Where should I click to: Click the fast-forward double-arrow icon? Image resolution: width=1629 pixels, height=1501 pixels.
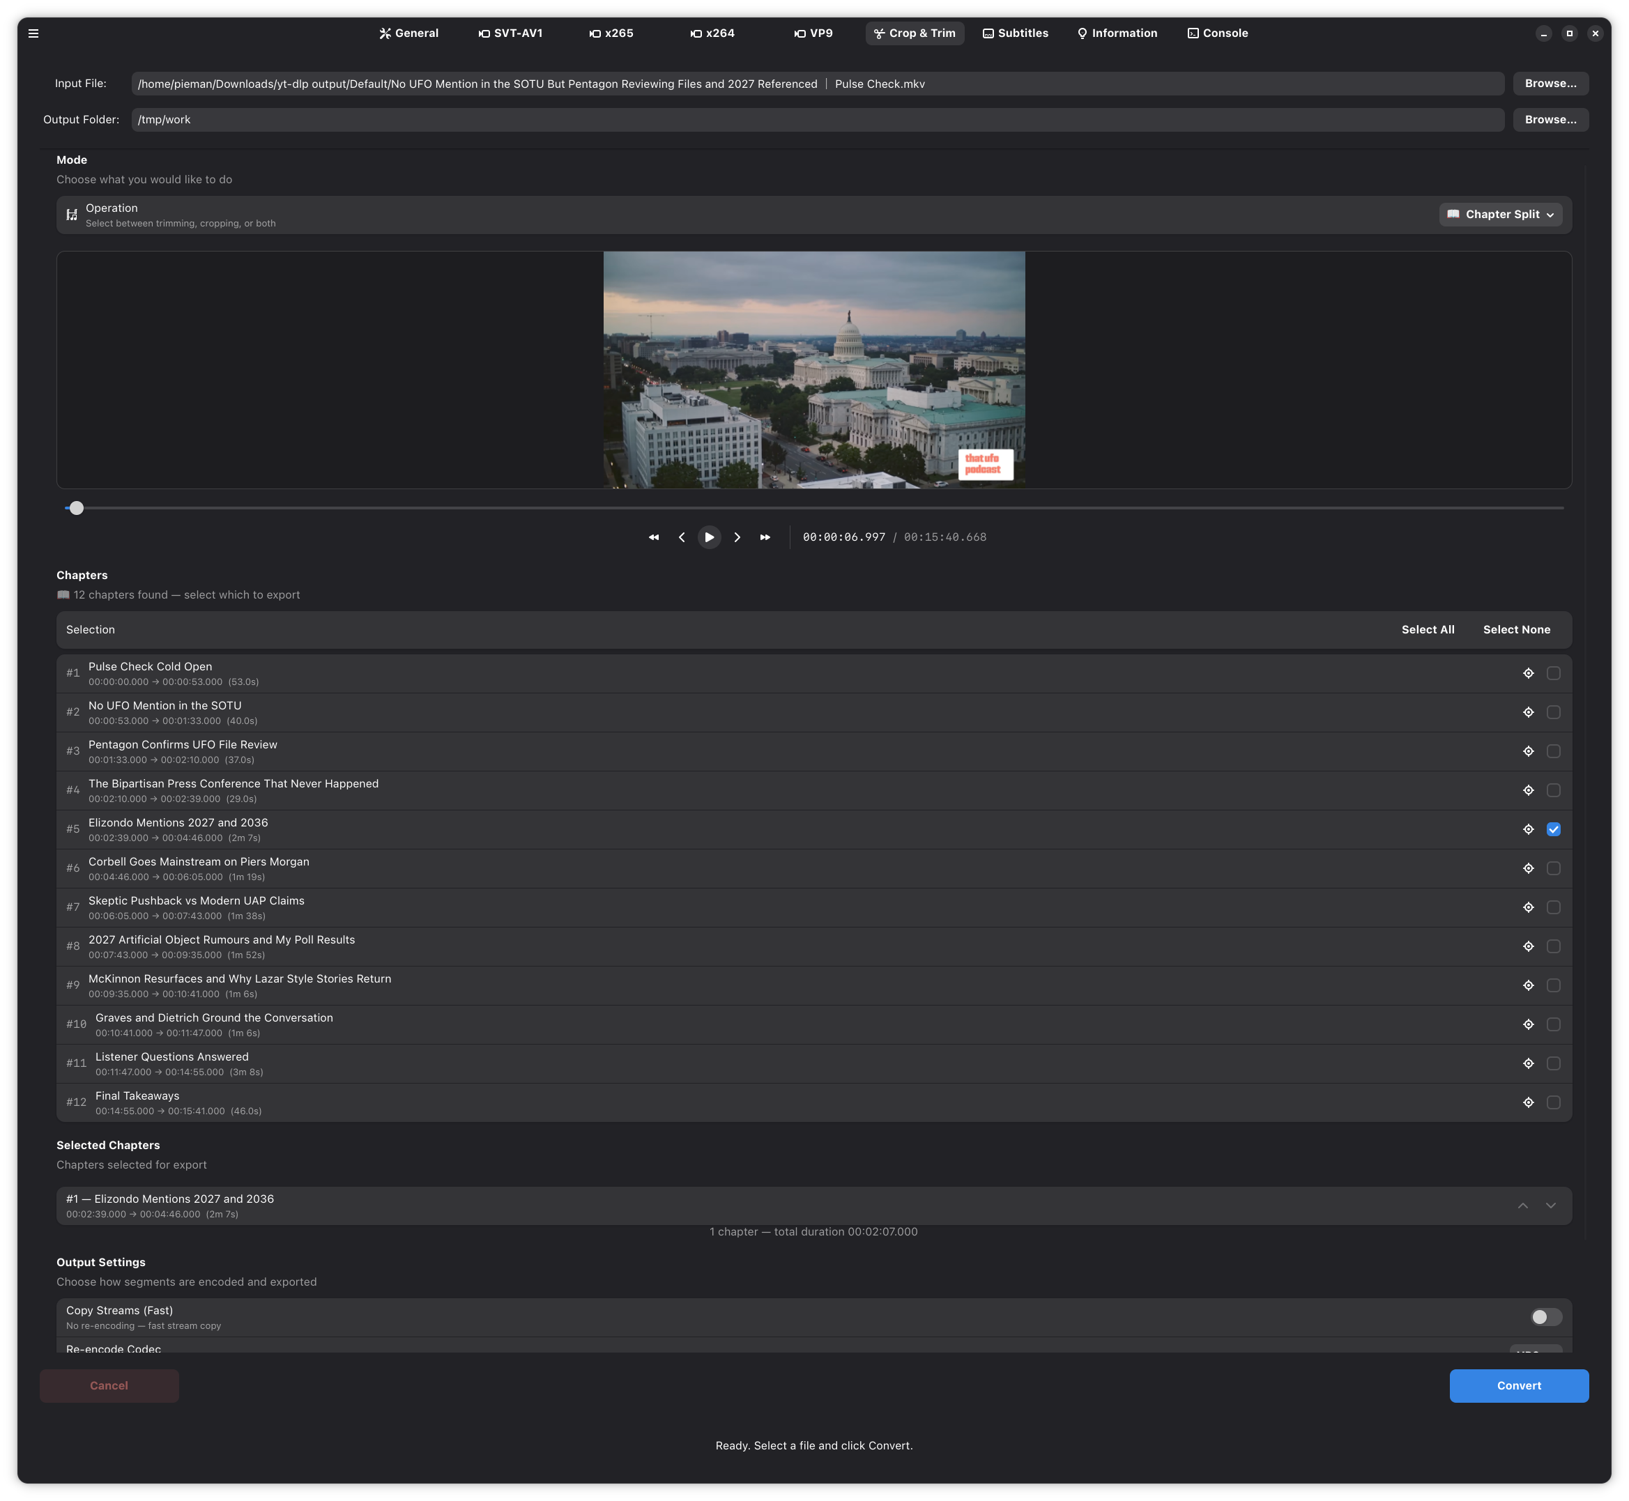coord(765,537)
